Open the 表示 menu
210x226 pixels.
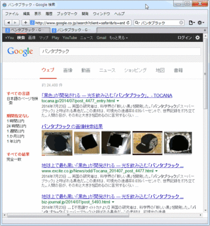[x=38, y=14]
